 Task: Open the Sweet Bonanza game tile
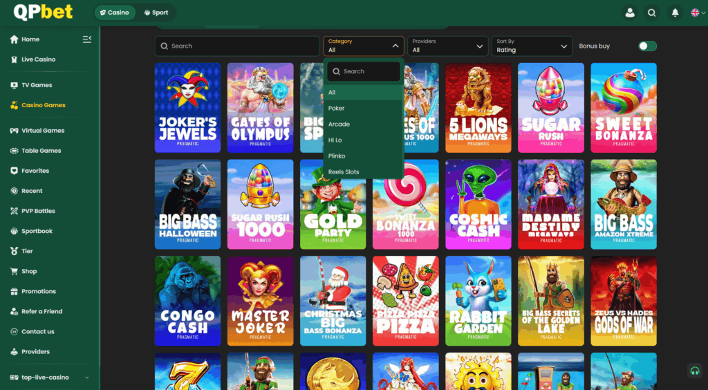(x=624, y=107)
